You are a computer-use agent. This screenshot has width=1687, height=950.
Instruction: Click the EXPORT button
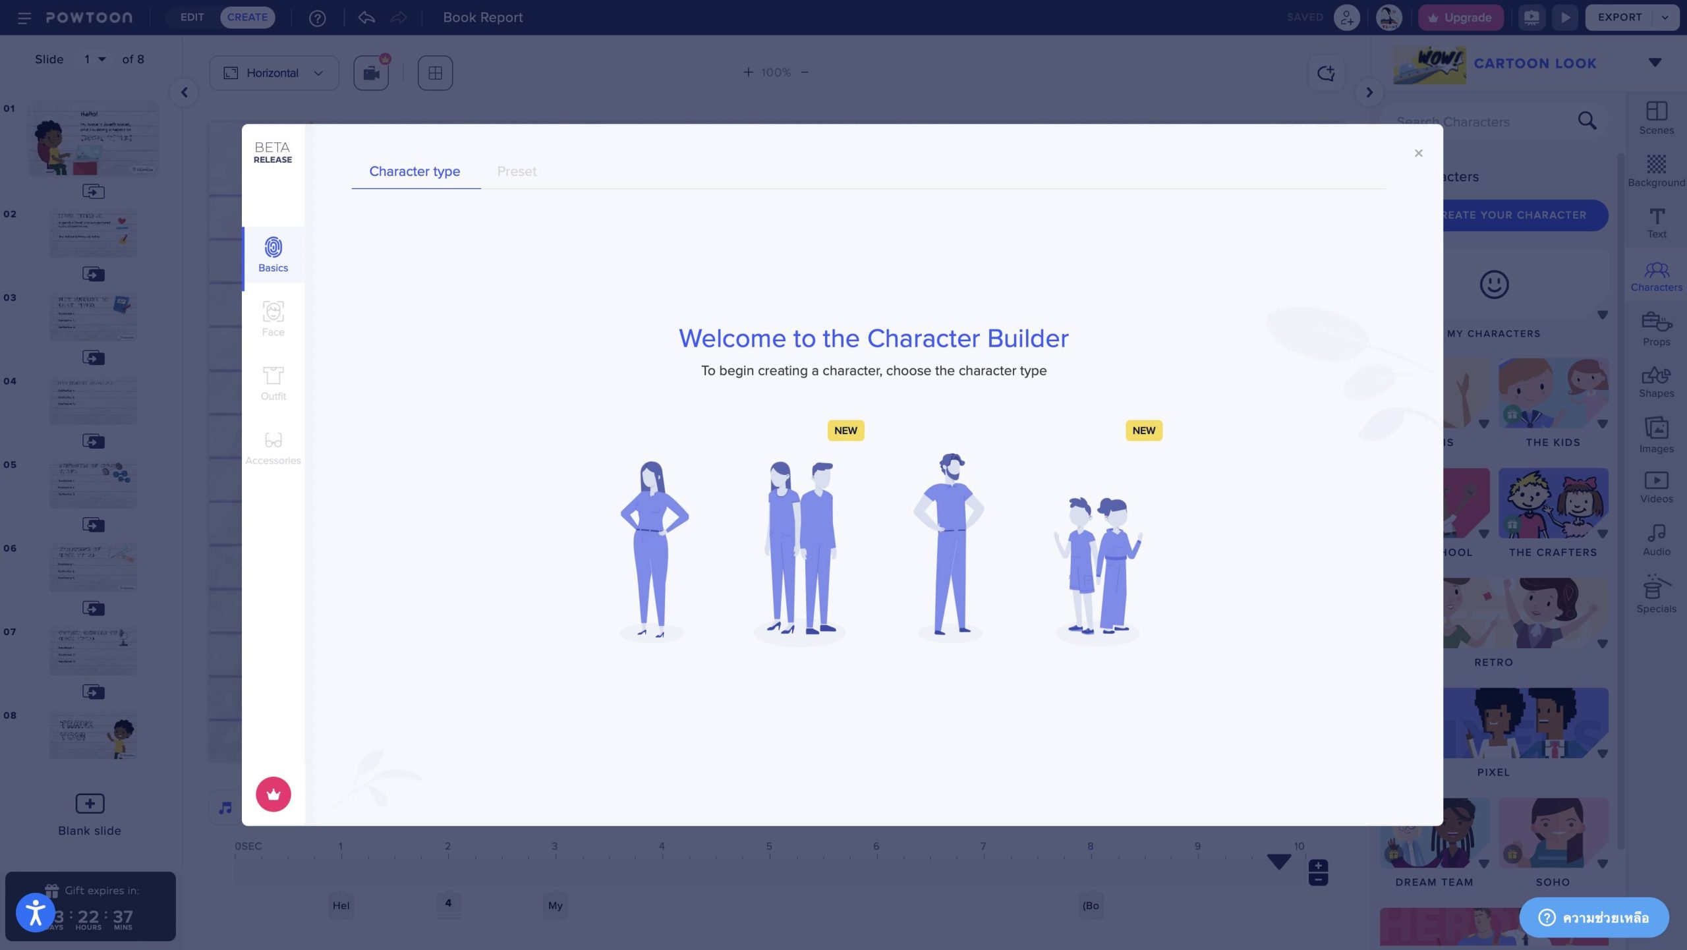[1619, 18]
